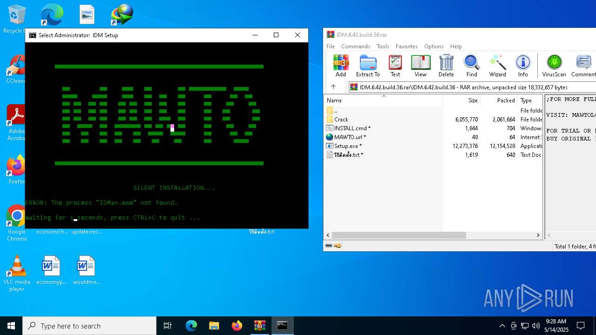Show archive Info
Screen dimensions: 596x335
pos(523,66)
